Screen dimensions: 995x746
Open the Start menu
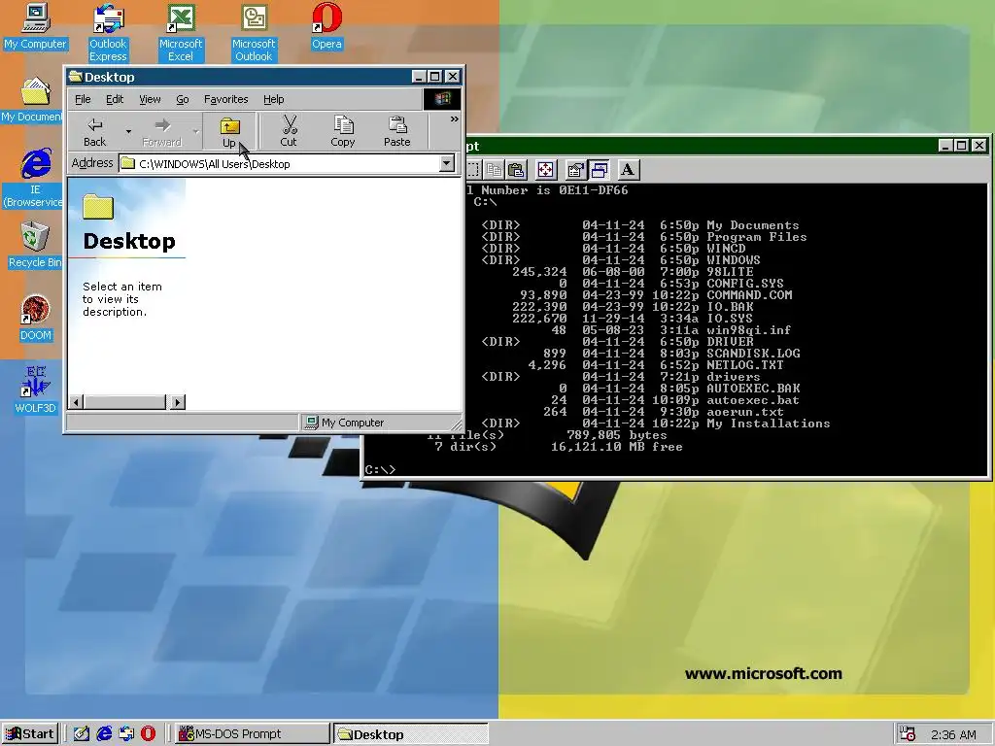[30, 734]
